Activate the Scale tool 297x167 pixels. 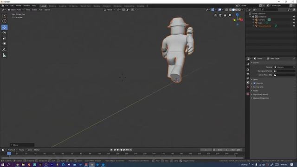tap(4, 38)
